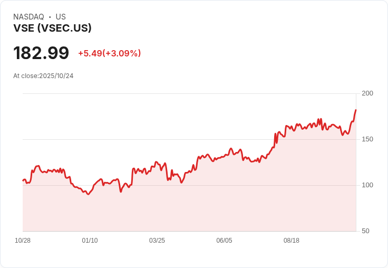388x268 pixels.
Task: Click the 10/28 date axis label
Action: (23, 241)
